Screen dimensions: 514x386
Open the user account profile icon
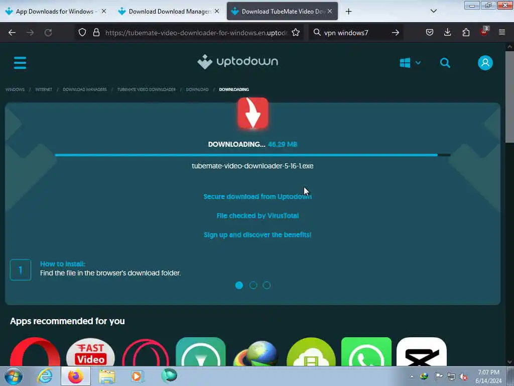[x=485, y=63]
